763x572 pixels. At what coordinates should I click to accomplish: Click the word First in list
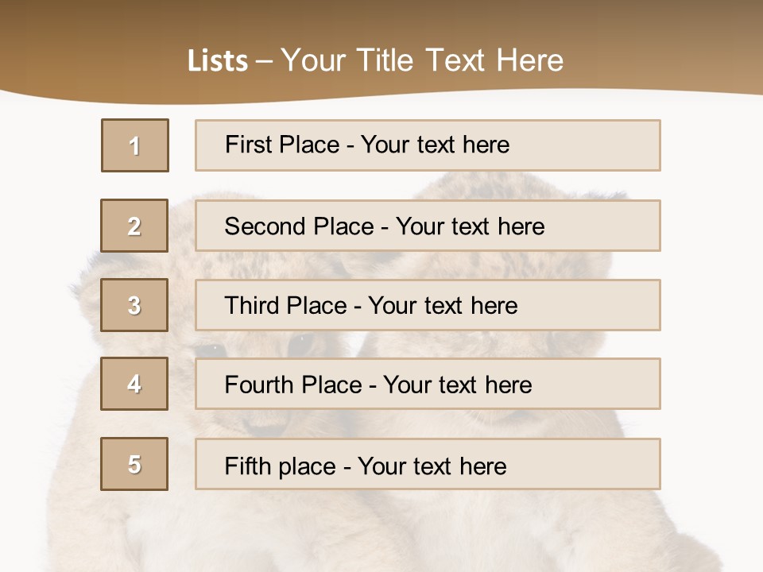pyautogui.click(x=248, y=145)
